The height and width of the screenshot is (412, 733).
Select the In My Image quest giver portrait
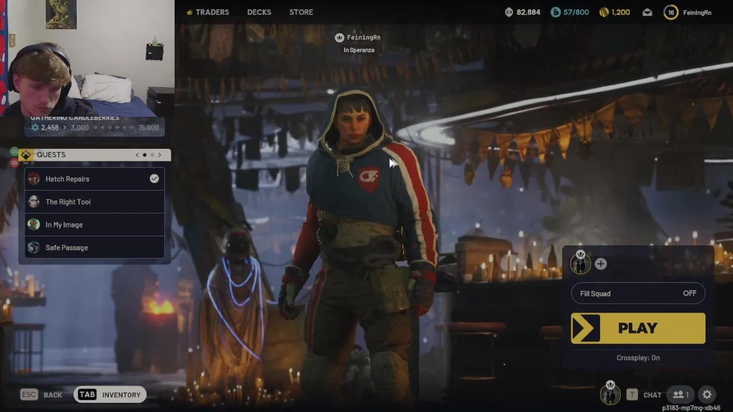tap(34, 224)
